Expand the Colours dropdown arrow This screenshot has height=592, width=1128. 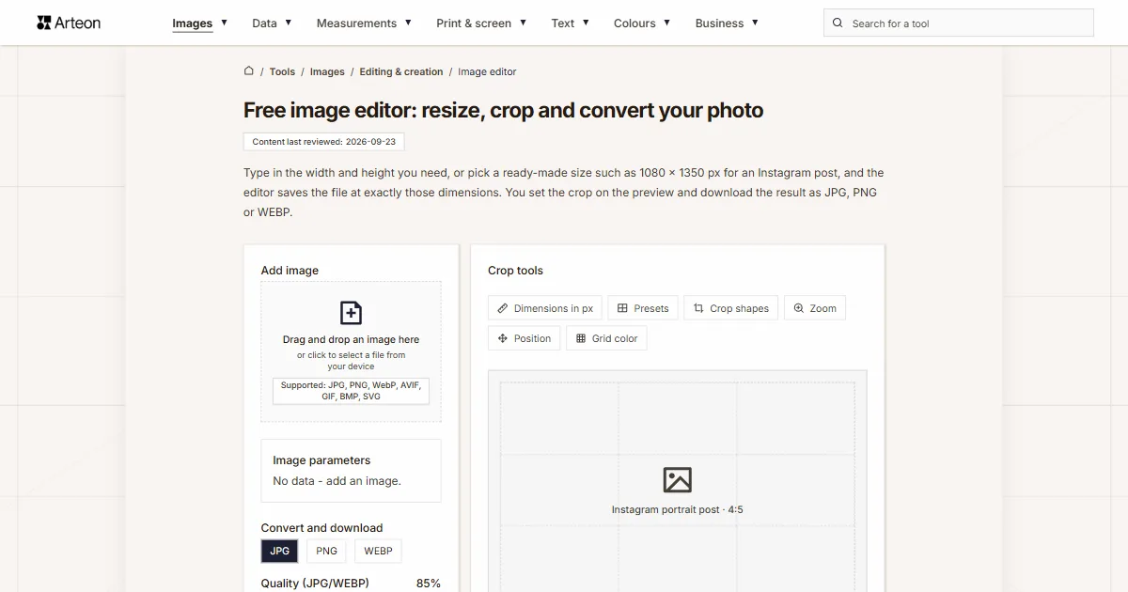(x=666, y=23)
